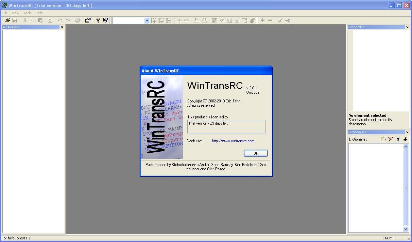Screen dimensions: 412x242
Task: Click 'For help, press F1' status text
Action: 16,238
